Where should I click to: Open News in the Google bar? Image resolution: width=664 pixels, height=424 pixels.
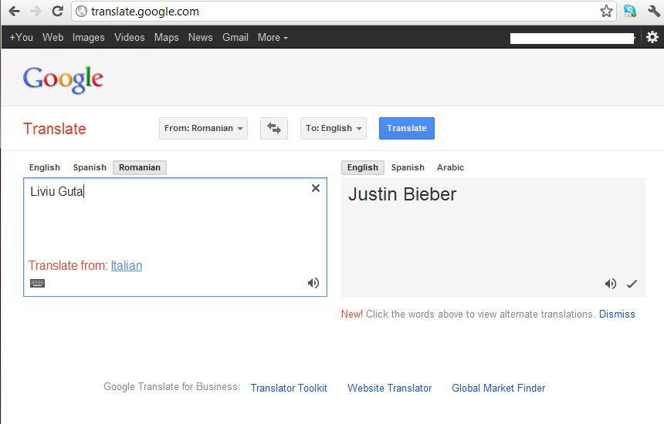click(200, 37)
